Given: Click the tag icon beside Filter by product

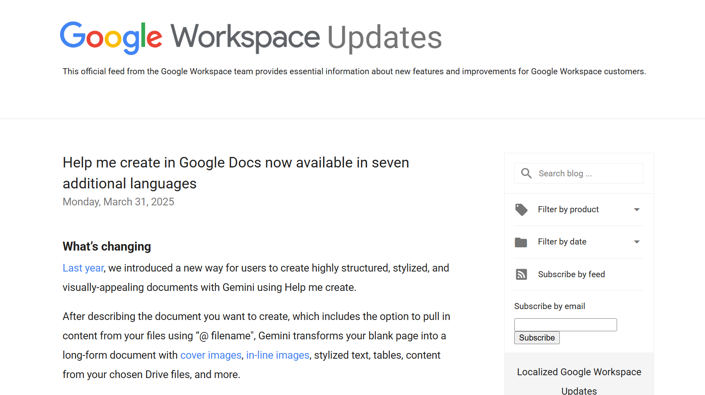Looking at the screenshot, I should (521, 209).
